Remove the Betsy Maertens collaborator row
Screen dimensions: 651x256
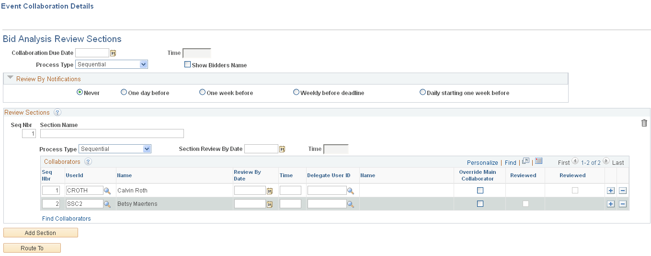pos(623,204)
